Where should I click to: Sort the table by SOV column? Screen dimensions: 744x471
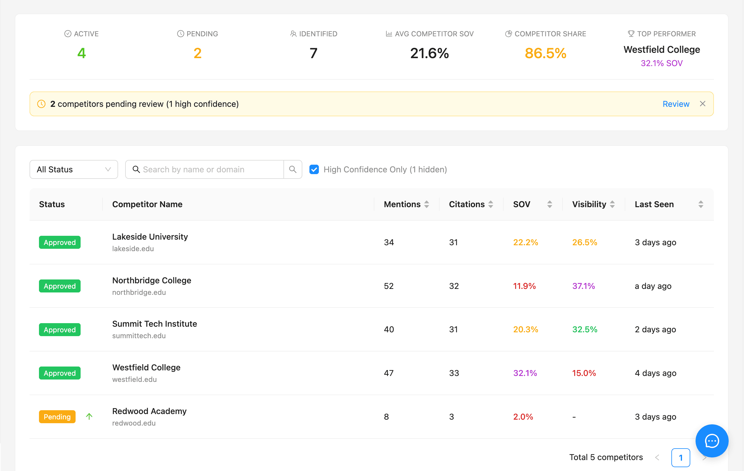550,204
